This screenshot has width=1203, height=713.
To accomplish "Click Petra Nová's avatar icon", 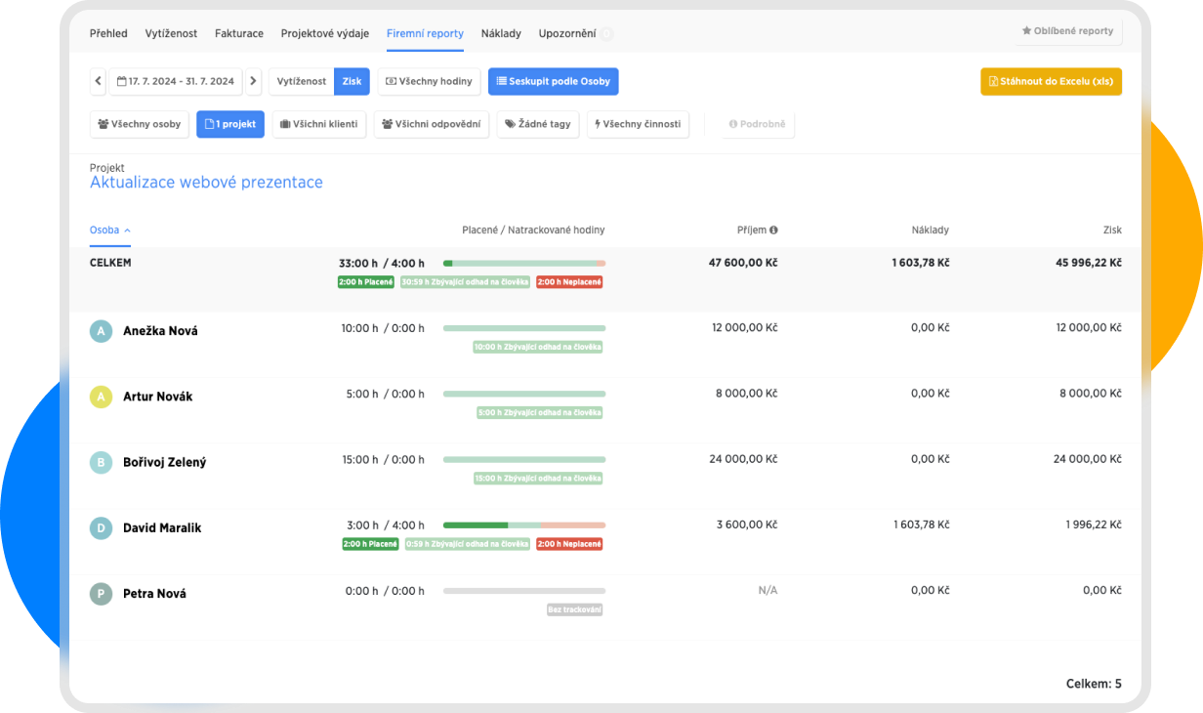I will pyautogui.click(x=101, y=594).
